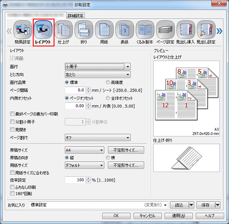229x224 pixels.
Task: Open the ページ設定 page settings icon
Action: 165,32
